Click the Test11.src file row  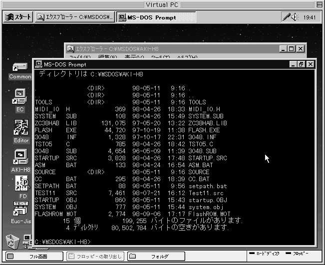pos(129,193)
